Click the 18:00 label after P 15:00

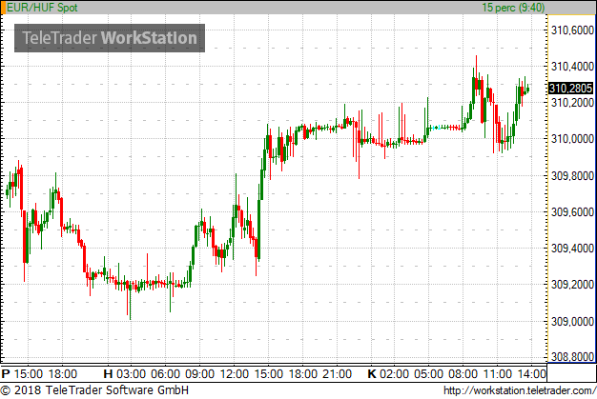pos(62,374)
